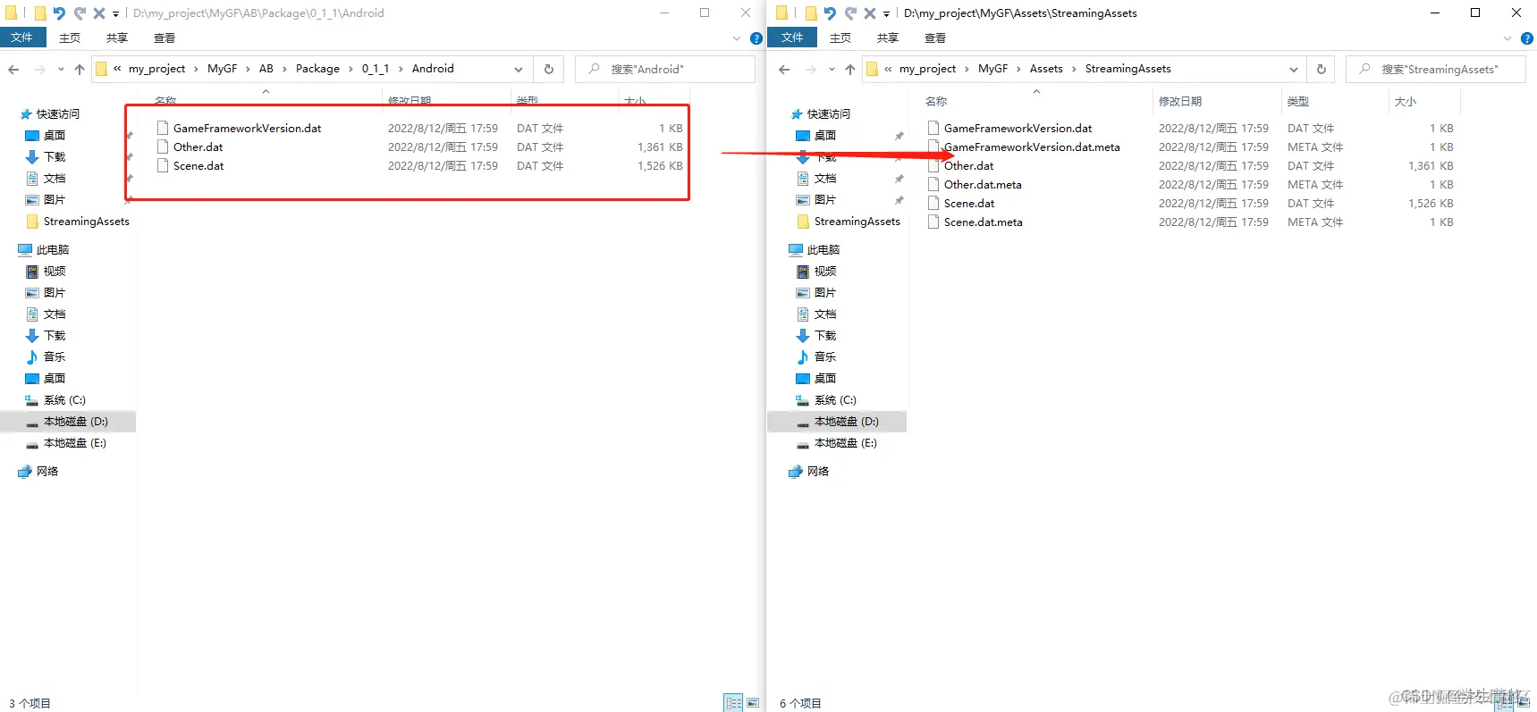1537x712 pixels.
Task: Open 本地磁盘 (D:) in right navigation pane
Action: pyautogui.click(x=846, y=421)
